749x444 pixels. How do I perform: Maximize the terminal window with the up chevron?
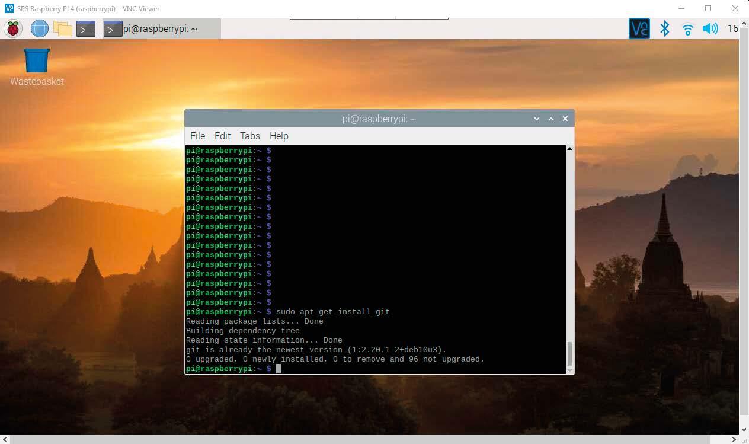click(551, 119)
